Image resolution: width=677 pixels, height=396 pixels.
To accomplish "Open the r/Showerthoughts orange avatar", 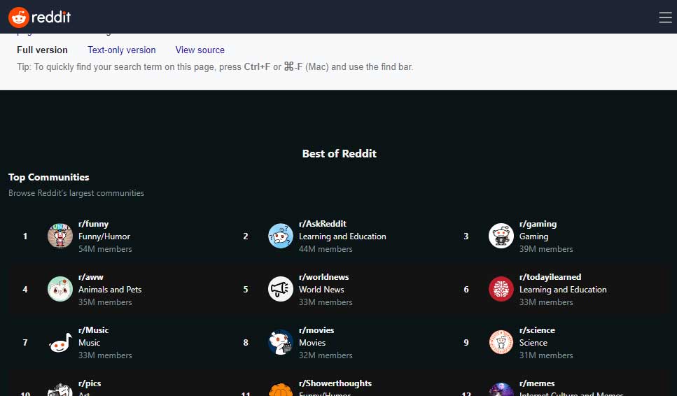I will (281, 389).
